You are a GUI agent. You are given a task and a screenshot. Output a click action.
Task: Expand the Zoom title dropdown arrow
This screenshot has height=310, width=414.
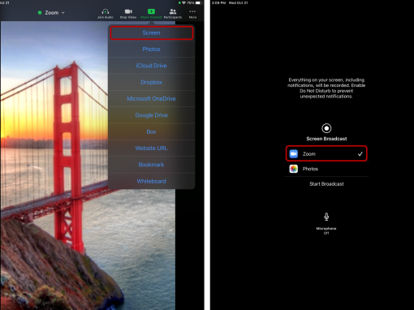tap(63, 13)
